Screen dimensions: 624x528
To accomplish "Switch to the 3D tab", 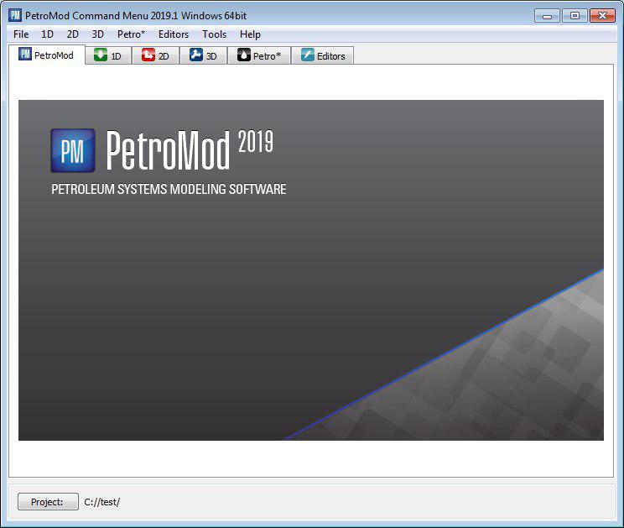I will tap(203, 55).
